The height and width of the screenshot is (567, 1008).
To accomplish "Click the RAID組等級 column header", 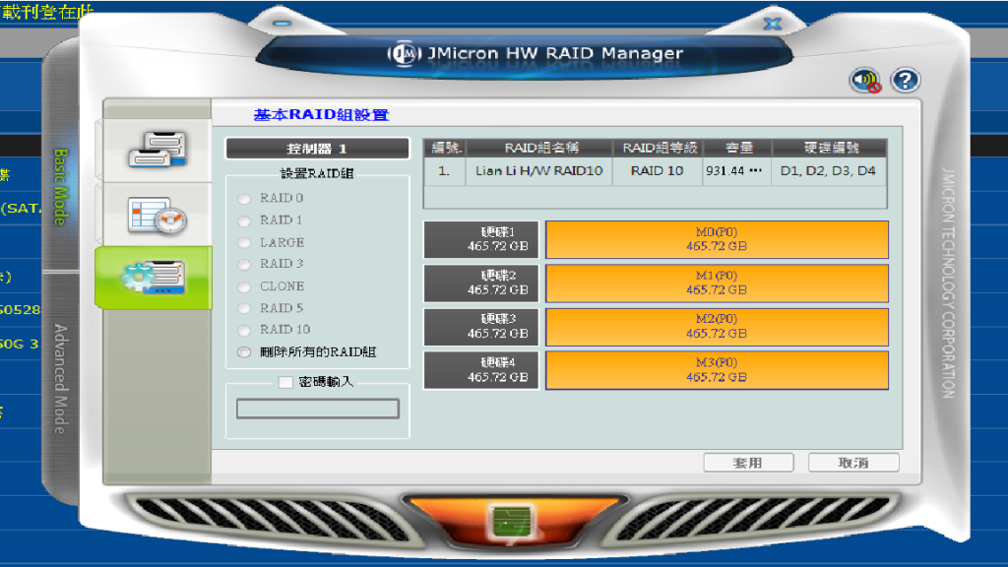I will pyautogui.click(x=658, y=148).
